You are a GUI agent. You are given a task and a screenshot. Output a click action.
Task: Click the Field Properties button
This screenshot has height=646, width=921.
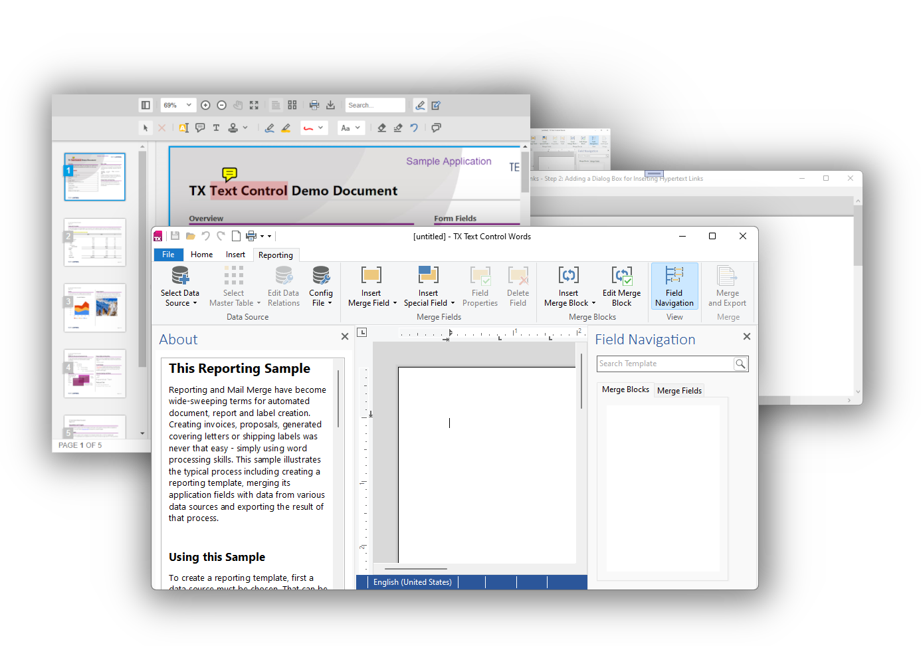pyautogui.click(x=480, y=286)
